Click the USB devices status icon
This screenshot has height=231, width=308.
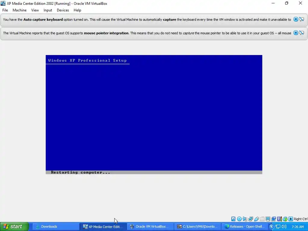click(x=256, y=219)
